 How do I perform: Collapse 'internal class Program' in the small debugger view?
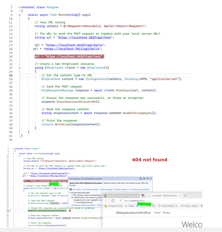coord(13,148)
